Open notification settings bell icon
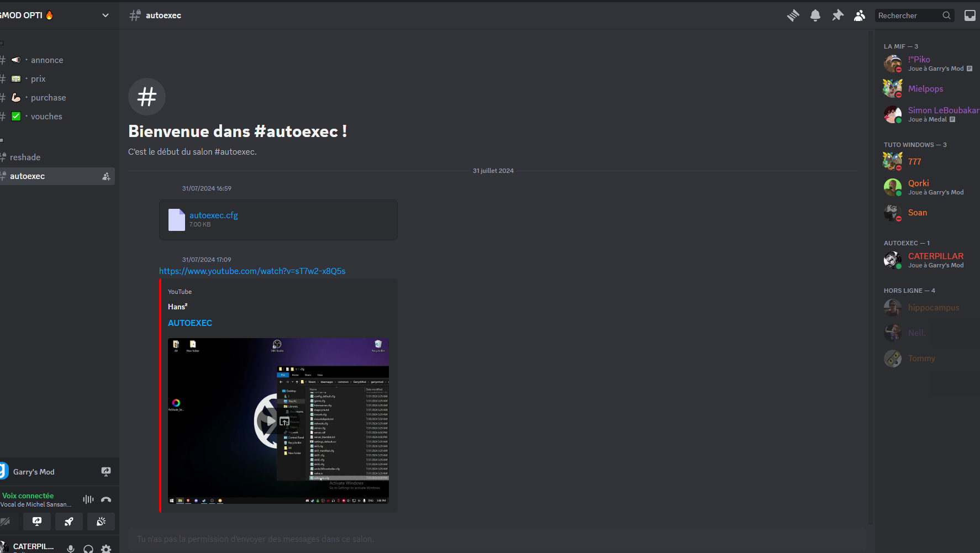The image size is (980, 553). (815, 15)
